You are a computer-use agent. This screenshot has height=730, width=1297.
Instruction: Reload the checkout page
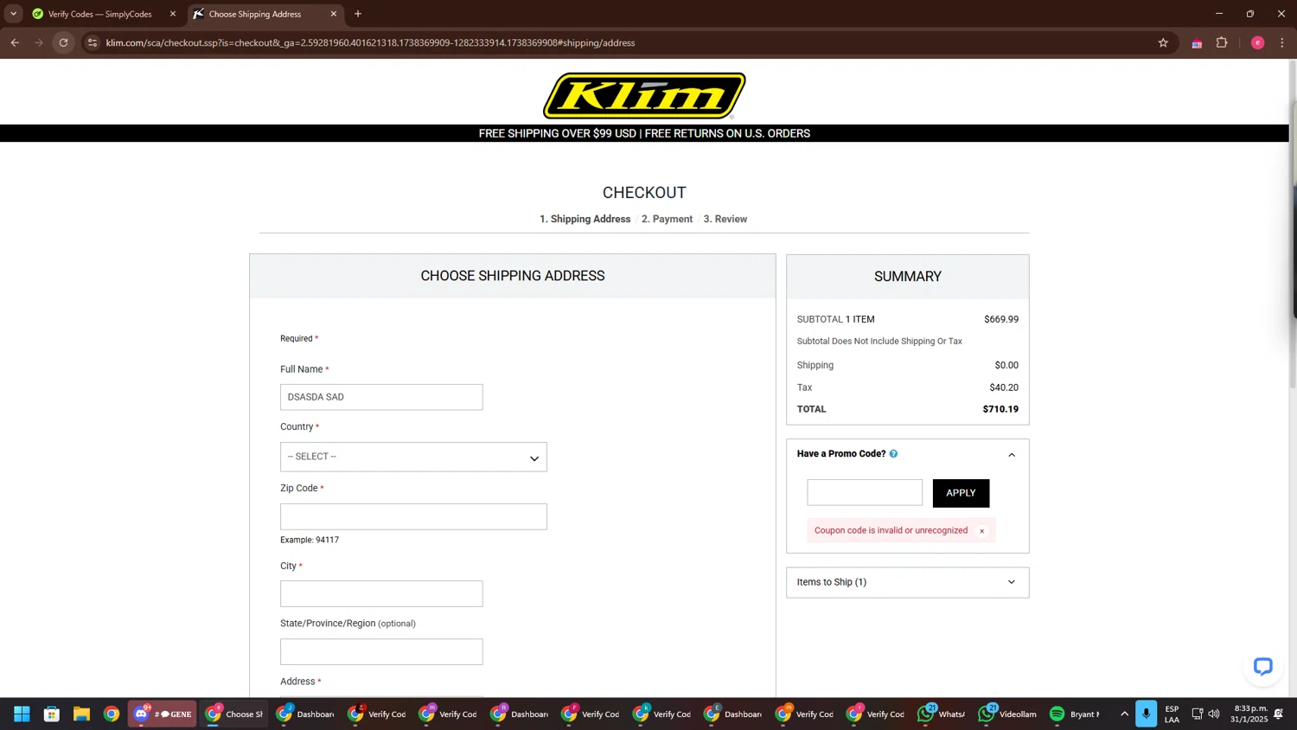click(x=63, y=42)
